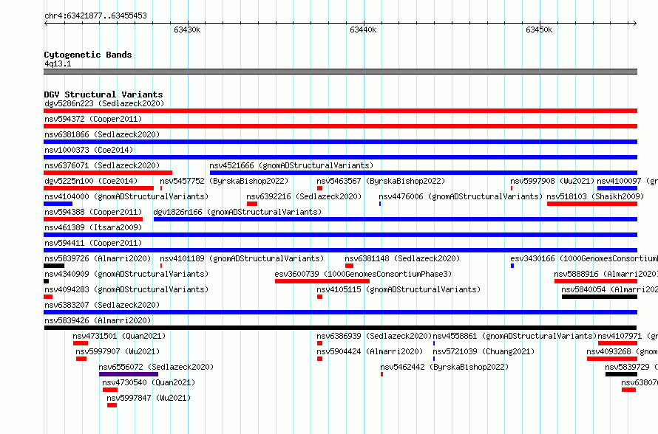
Task: Open nsv518103 (Shaikh2009) variant
Action: [595, 196]
